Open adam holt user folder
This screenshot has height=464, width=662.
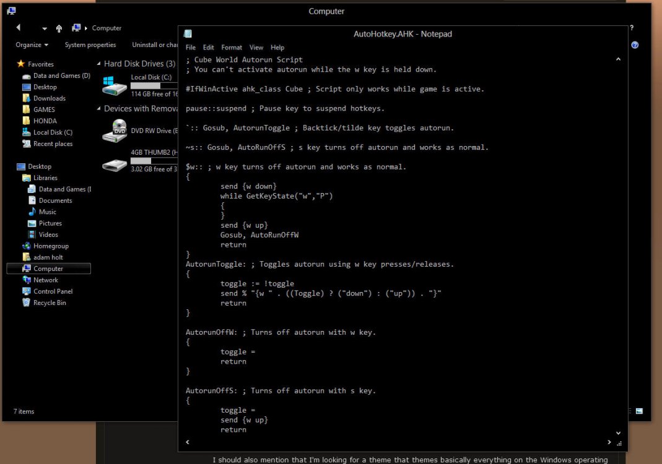coord(48,257)
